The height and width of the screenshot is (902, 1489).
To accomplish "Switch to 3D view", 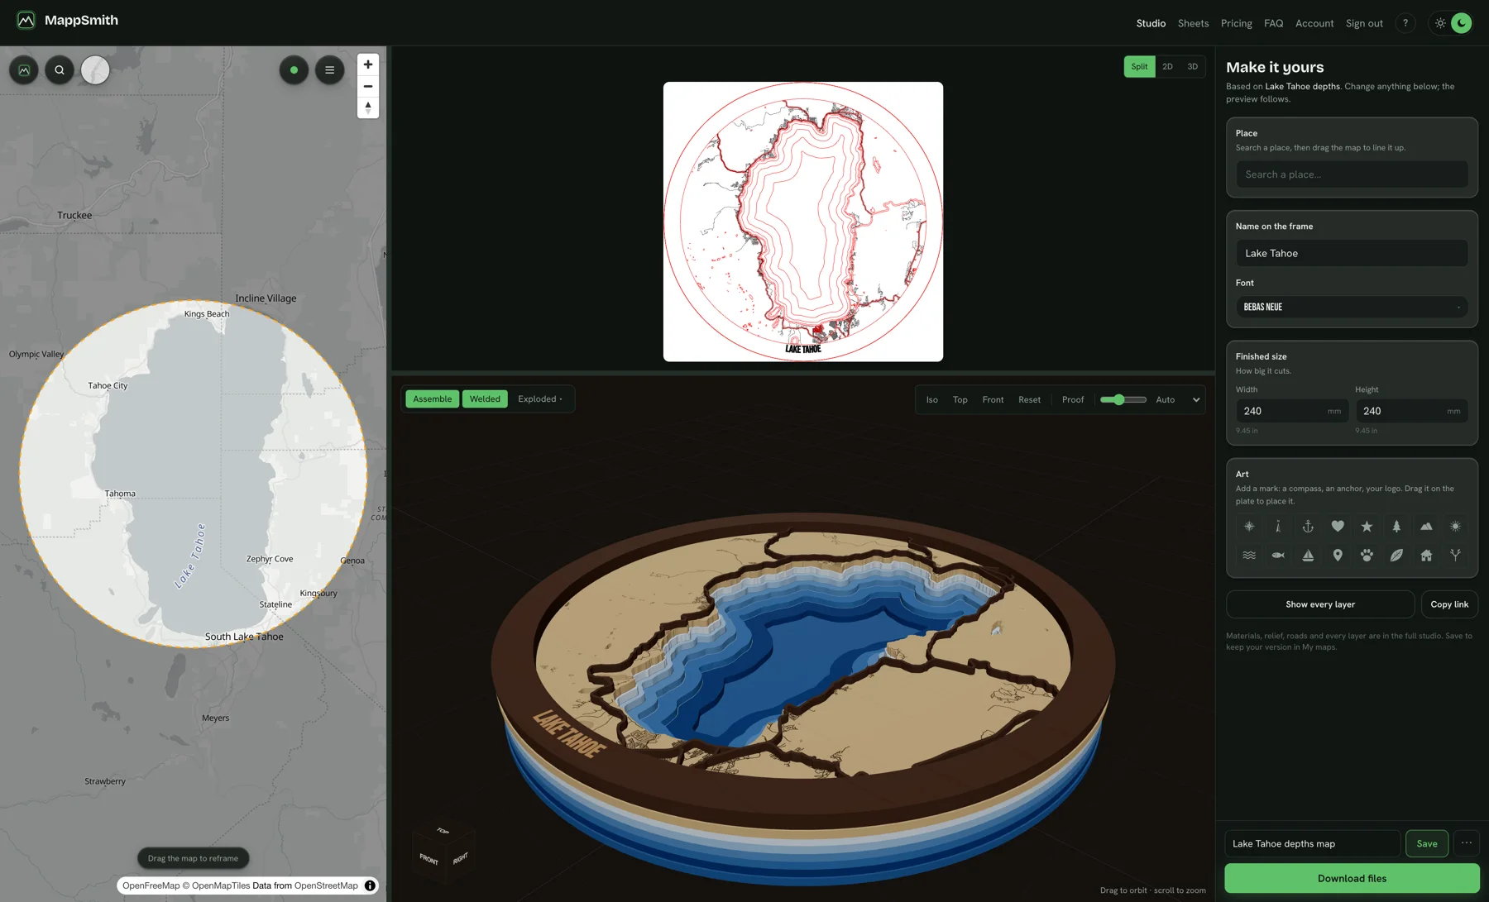I will [1192, 67].
